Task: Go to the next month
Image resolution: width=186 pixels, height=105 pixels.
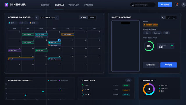Action: coord(57,17)
